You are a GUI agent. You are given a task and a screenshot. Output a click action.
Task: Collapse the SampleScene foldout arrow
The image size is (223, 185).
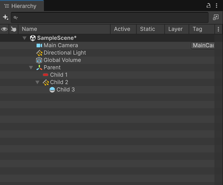click(24, 38)
